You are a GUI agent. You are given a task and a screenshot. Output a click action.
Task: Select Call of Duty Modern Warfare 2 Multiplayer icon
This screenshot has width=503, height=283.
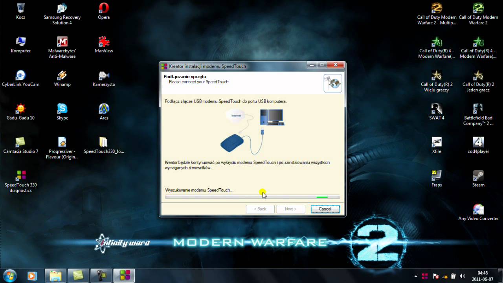coord(437,14)
